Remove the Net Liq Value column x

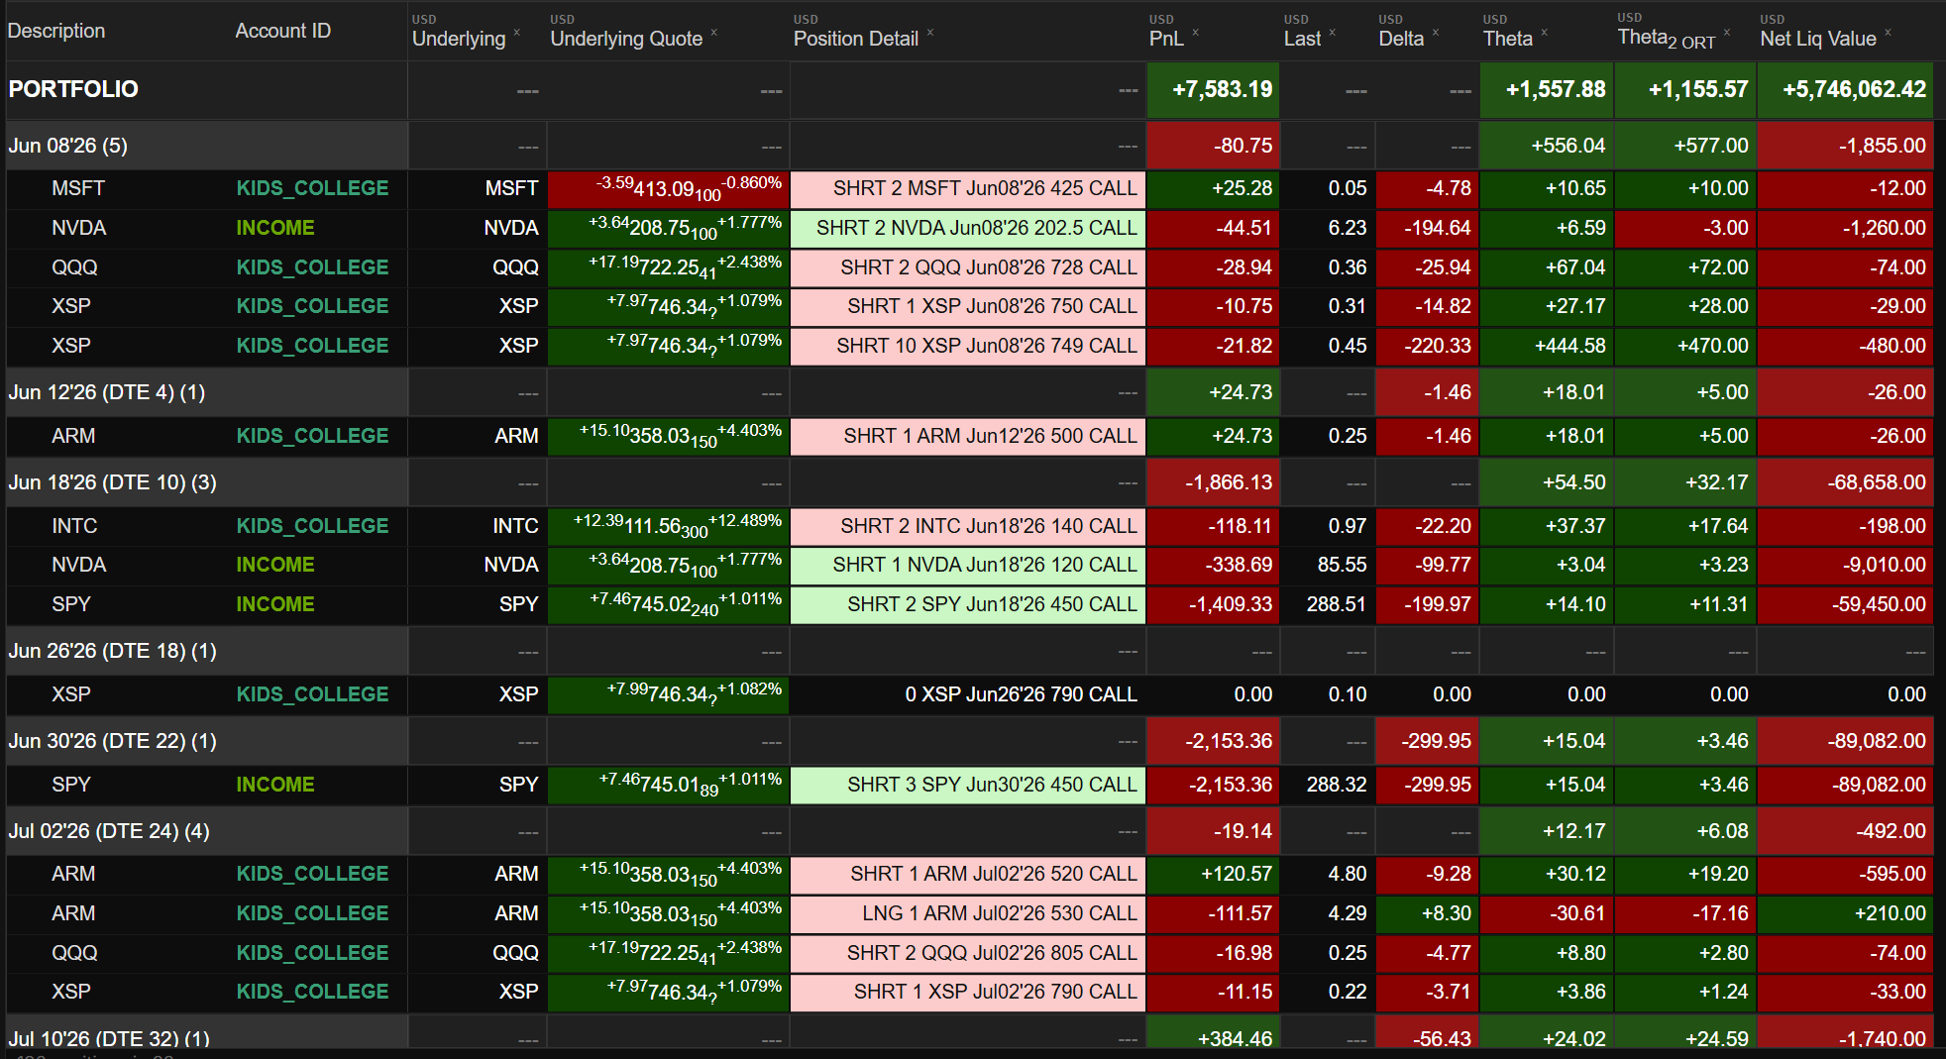[1888, 33]
